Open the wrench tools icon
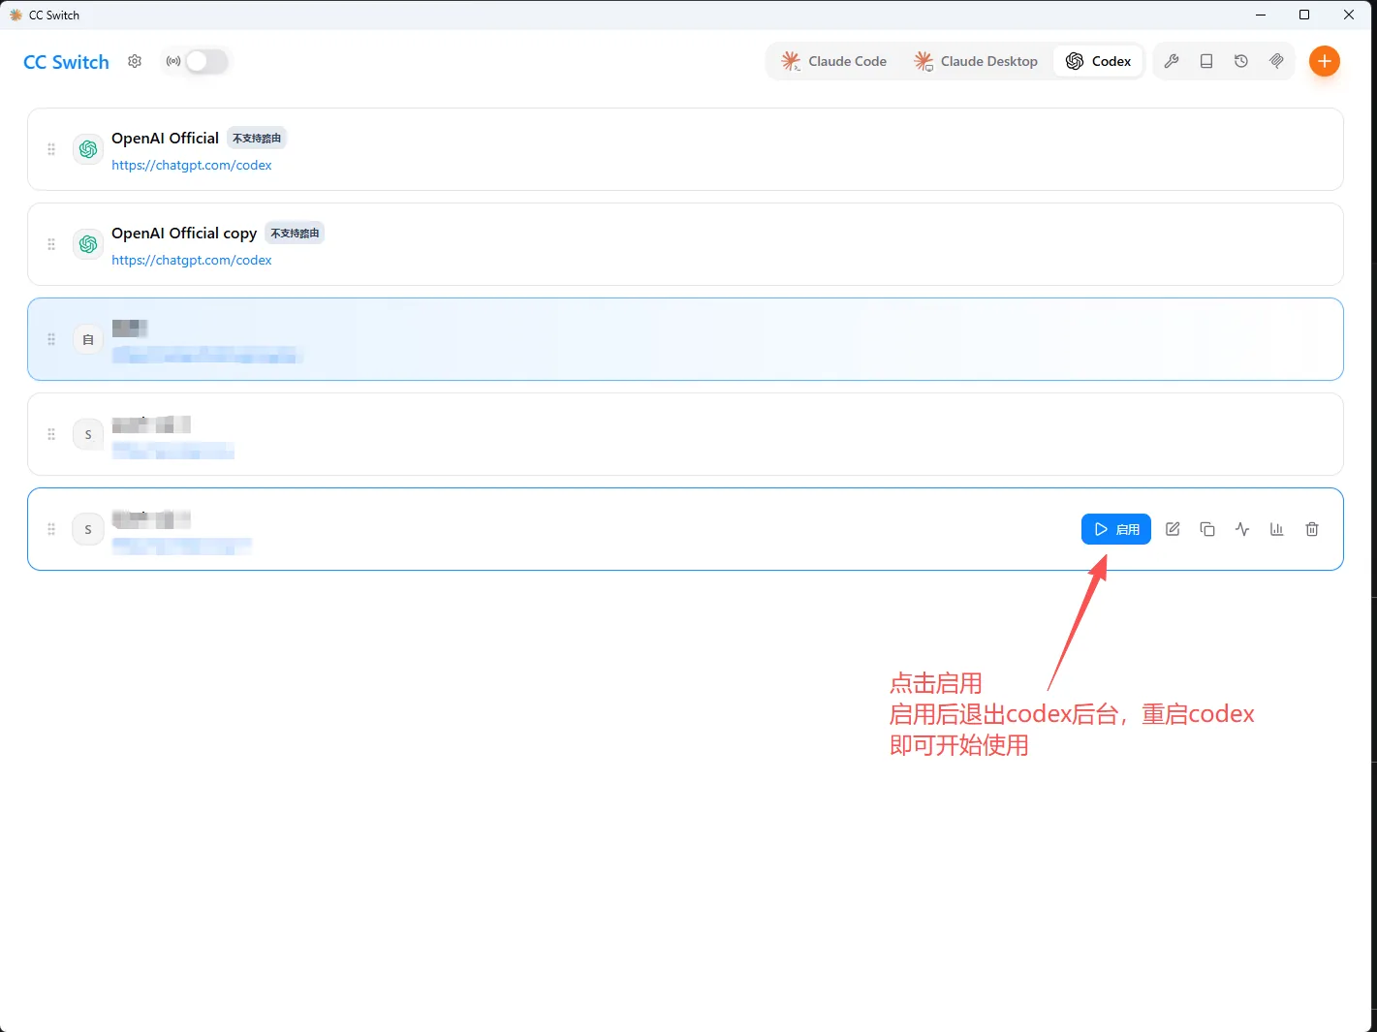The width and height of the screenshot is (1377, 1032). click(x=1172, y=61)
